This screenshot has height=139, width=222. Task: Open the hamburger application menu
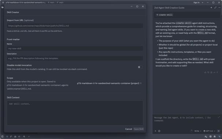click(x=3, y=3)
